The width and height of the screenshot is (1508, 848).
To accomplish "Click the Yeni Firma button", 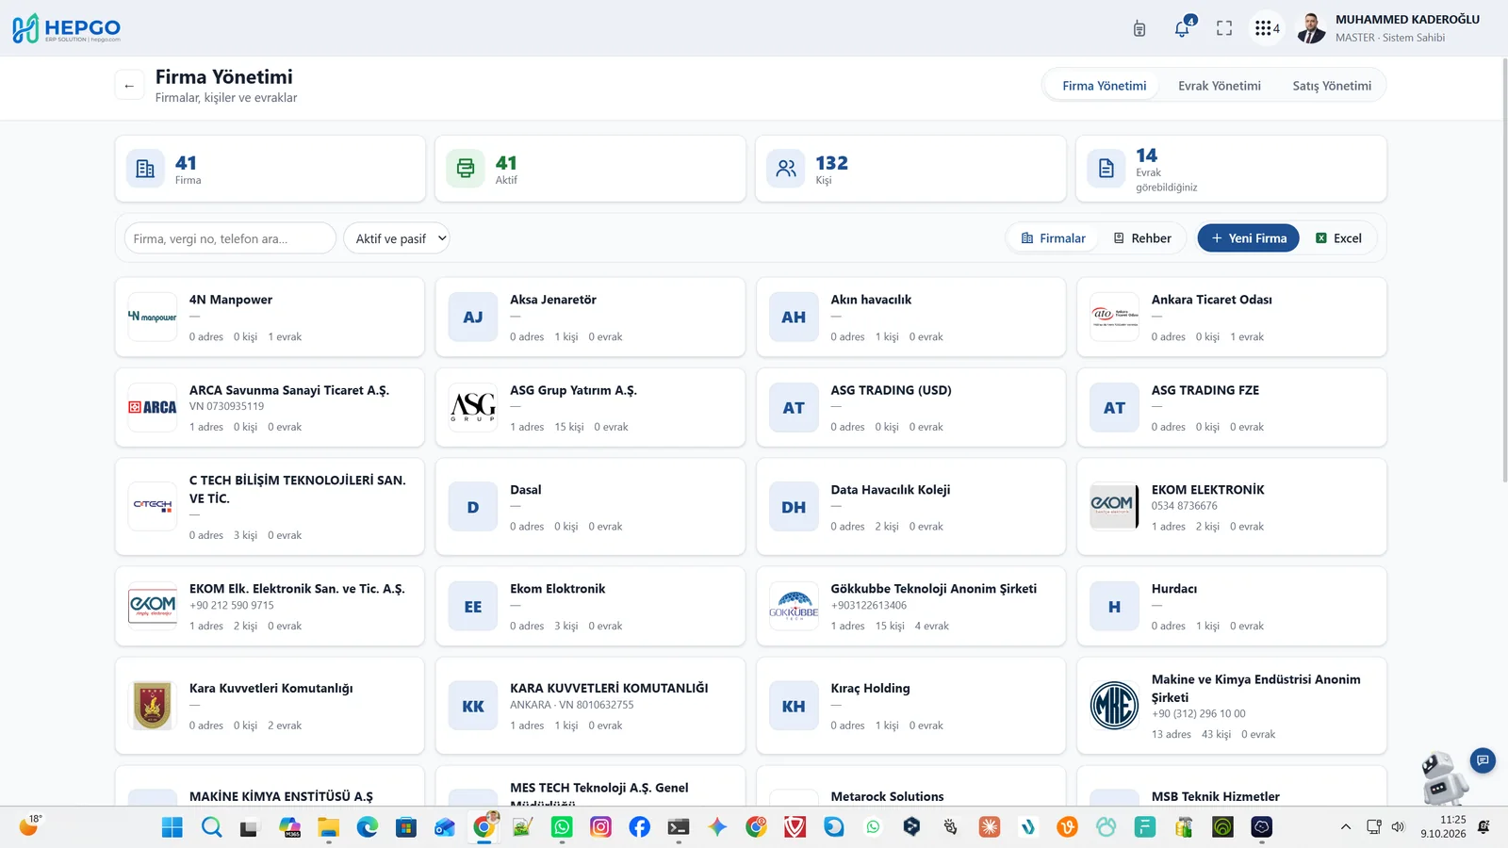I will (1249, 238).
